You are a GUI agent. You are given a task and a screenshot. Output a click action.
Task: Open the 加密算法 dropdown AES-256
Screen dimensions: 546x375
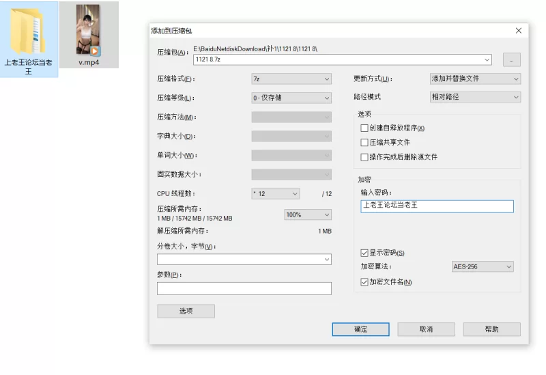click(x=483, y=267)
